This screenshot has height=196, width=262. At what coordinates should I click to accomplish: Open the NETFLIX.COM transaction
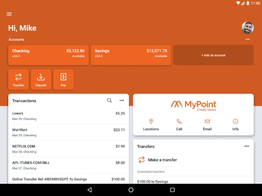coord(68,149)
